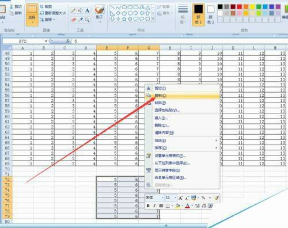Activate the 颜色 2 background color box
Image resolution: width=288 pixels, height=228 pixels.
(211, 14)
